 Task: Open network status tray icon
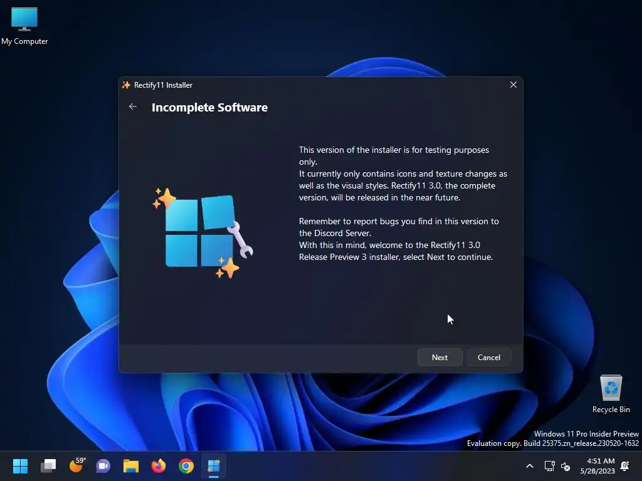click(549, 466)
